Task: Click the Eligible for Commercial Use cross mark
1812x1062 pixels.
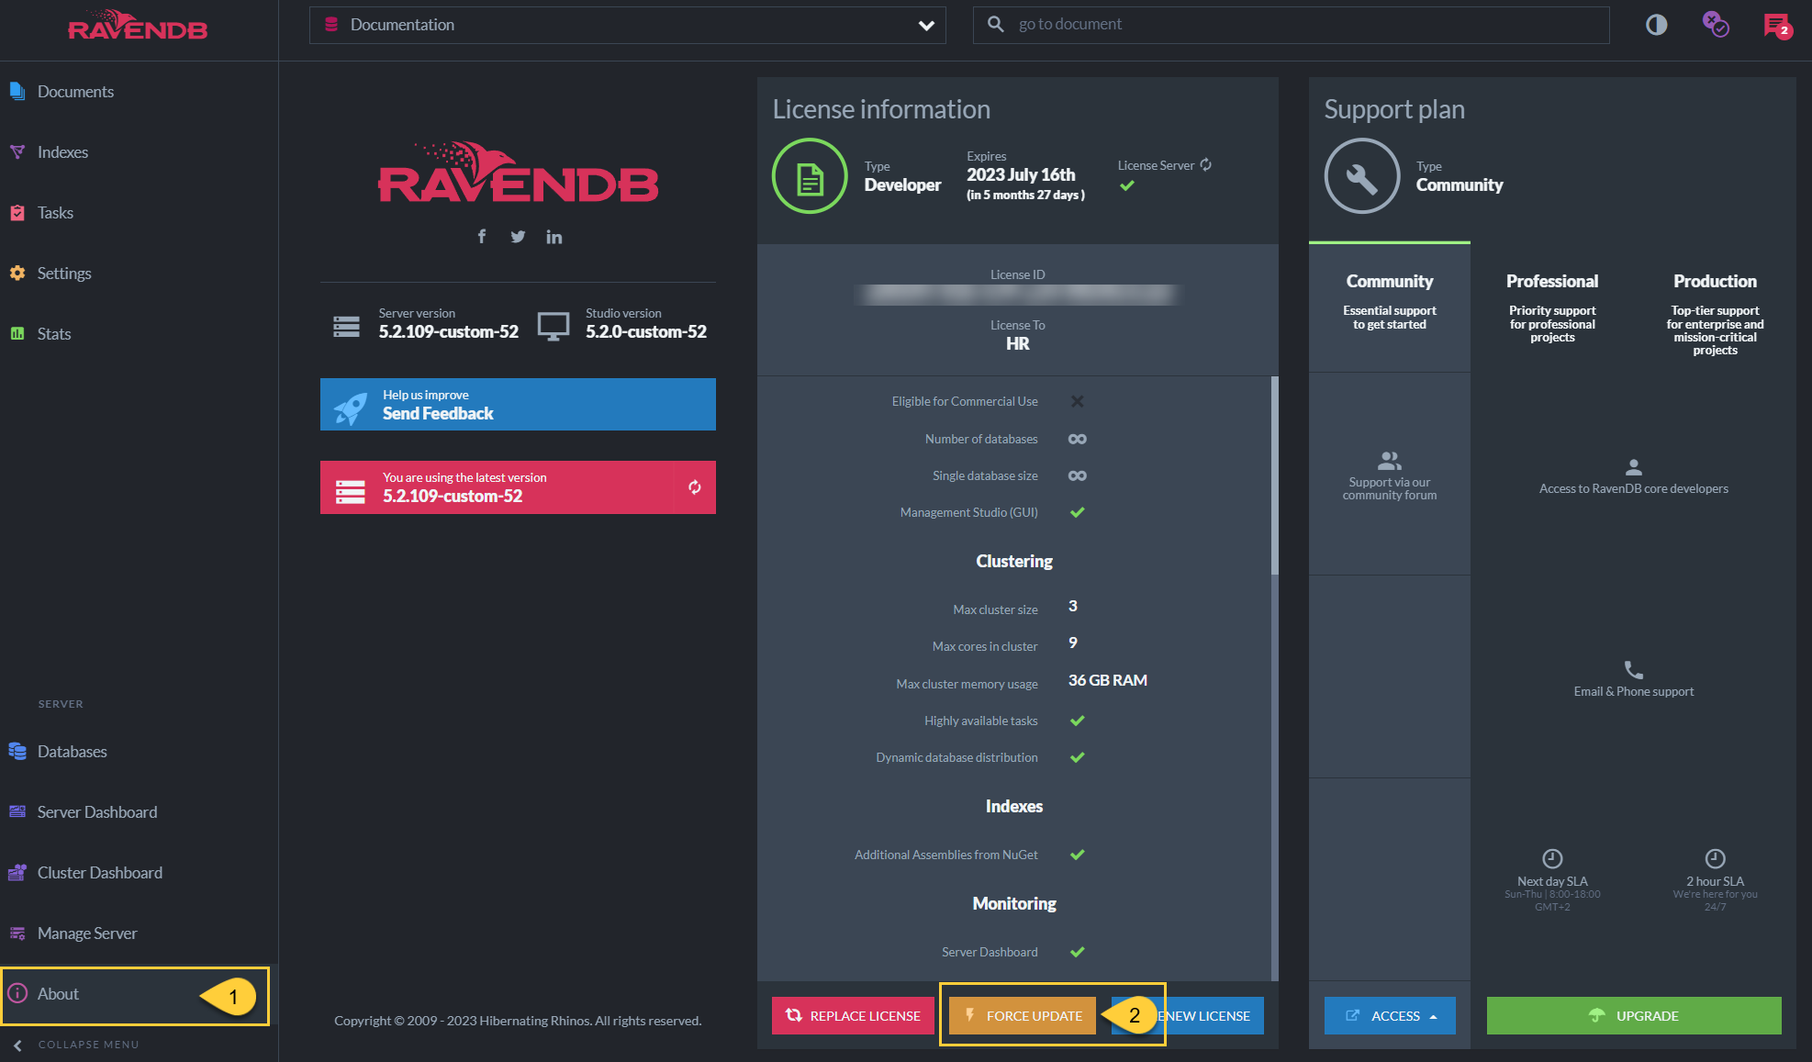Action: click(1078, 401)
